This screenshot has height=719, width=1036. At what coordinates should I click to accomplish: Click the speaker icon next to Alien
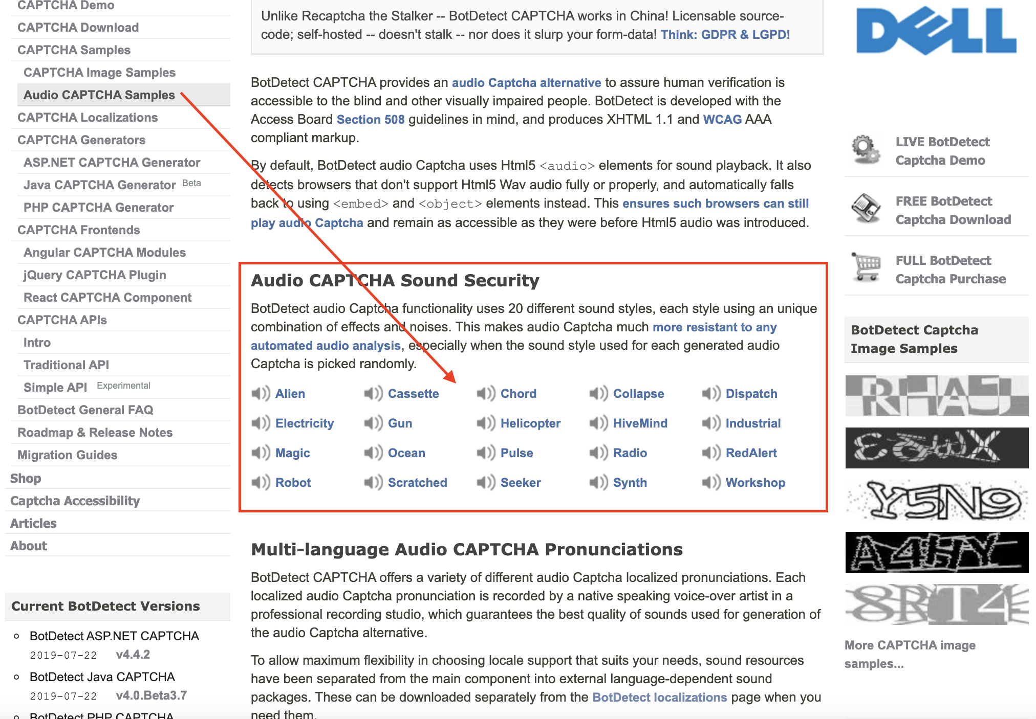click(261, 394)
